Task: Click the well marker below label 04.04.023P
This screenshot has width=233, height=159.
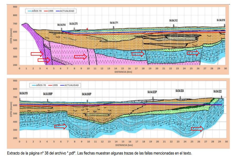Action: click(153, 98)
